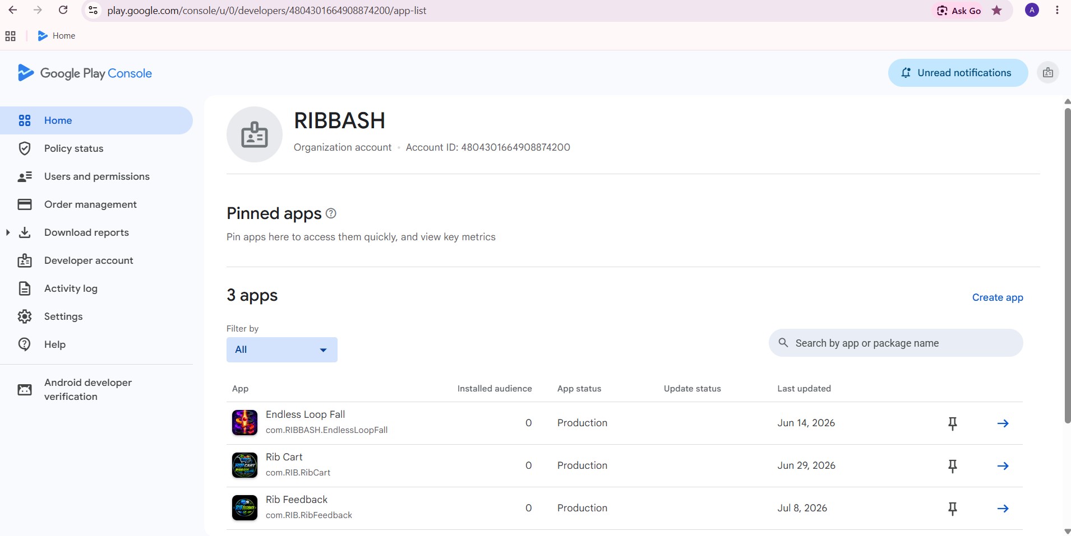Click the RIBBASH organization avatar

click(x=255, y=134)
